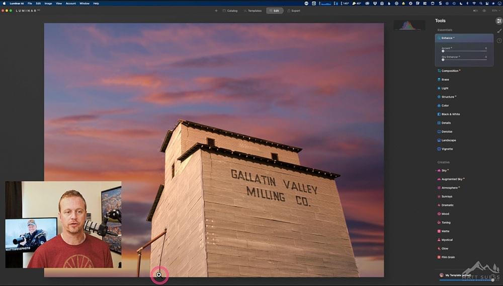Open the Local Masking brush icon

click(x=498, y=31)
